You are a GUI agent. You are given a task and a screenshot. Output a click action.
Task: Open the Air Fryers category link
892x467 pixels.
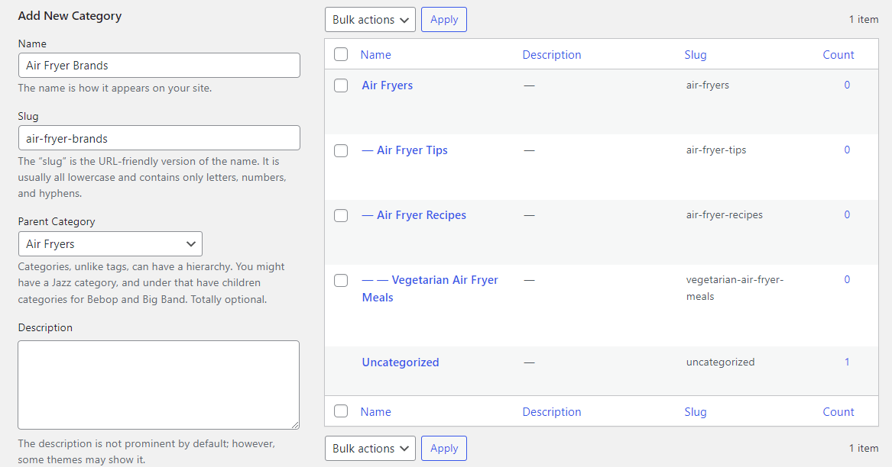point(388,85)
